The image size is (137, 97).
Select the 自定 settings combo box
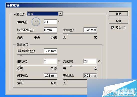[x=45, y=14]
